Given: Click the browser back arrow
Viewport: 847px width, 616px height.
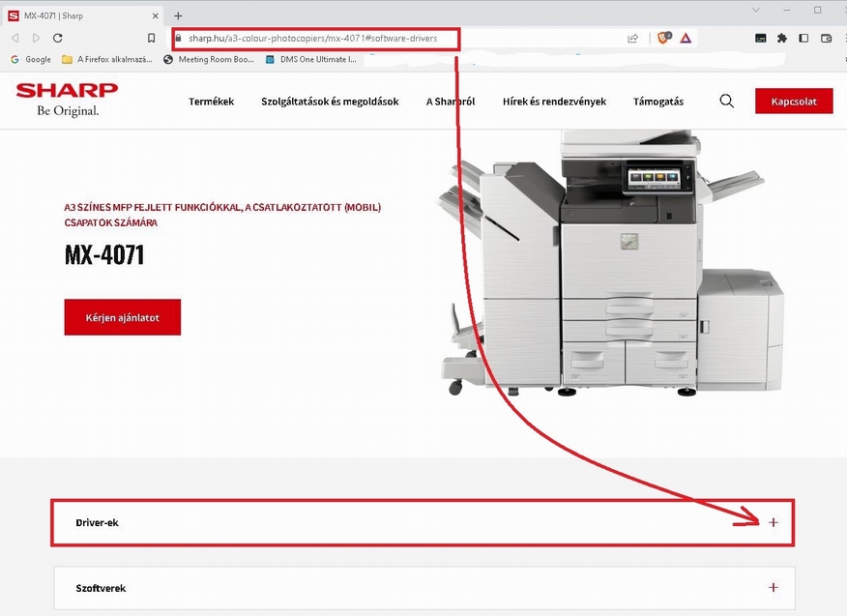Looking at the screenshot, I should [15, 38].
